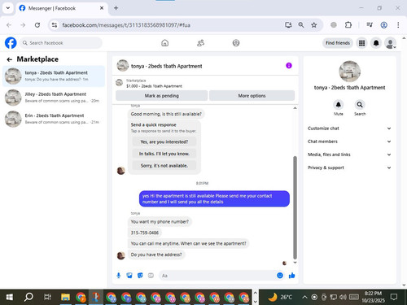Expand Privacy & support section
Viewport: 407px width, 305px height.
click(x=349, y=168)
